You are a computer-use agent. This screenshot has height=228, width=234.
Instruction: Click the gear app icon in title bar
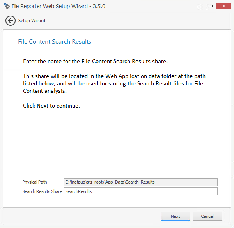coord(7,6)
